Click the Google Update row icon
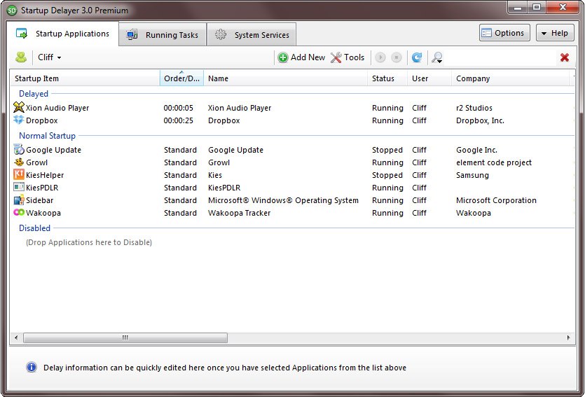This screenshot has height=397, width=585. tap(19, 149)
